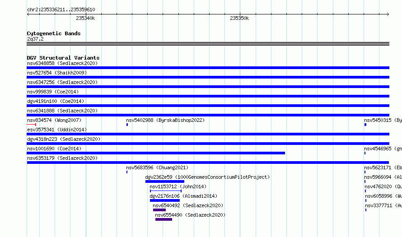Open the nsv4762020 variant label

[383, 186]
